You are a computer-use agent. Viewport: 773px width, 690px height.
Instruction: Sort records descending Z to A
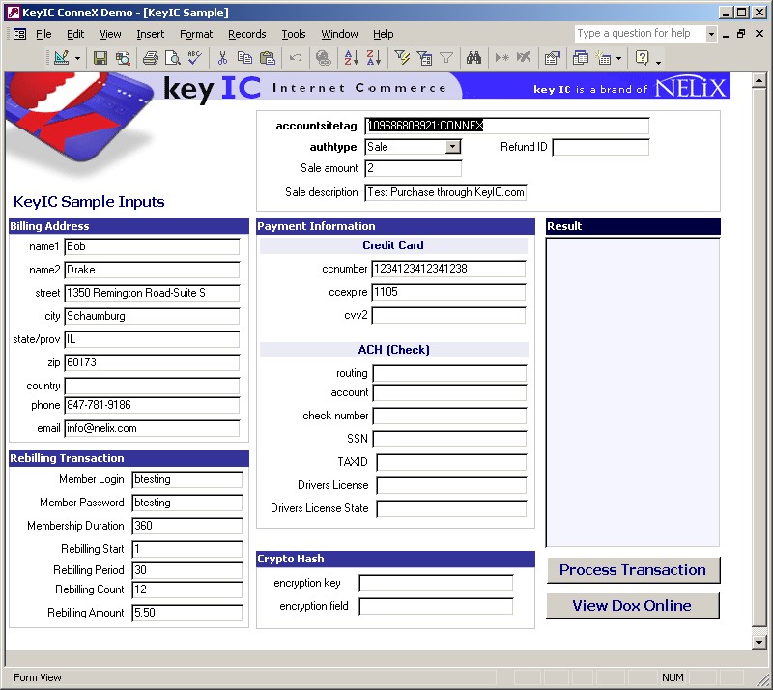(374, 58)
